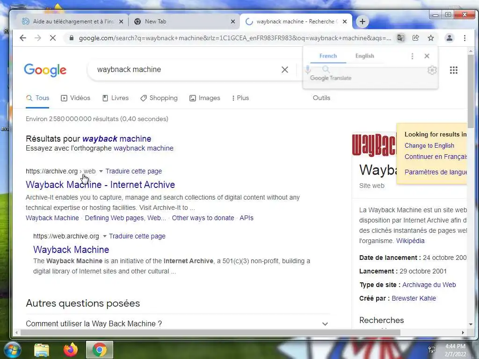
Task: Open the Defining Web pages sitelink
Action: (125, 218)
